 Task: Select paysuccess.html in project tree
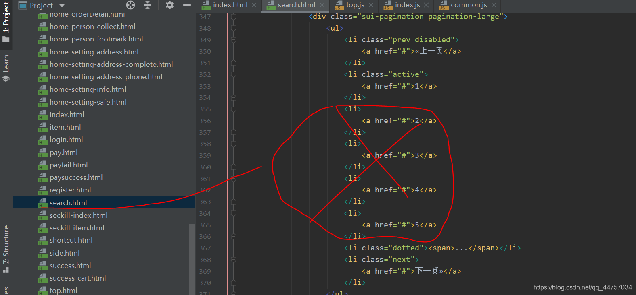[x=76, y=177]
